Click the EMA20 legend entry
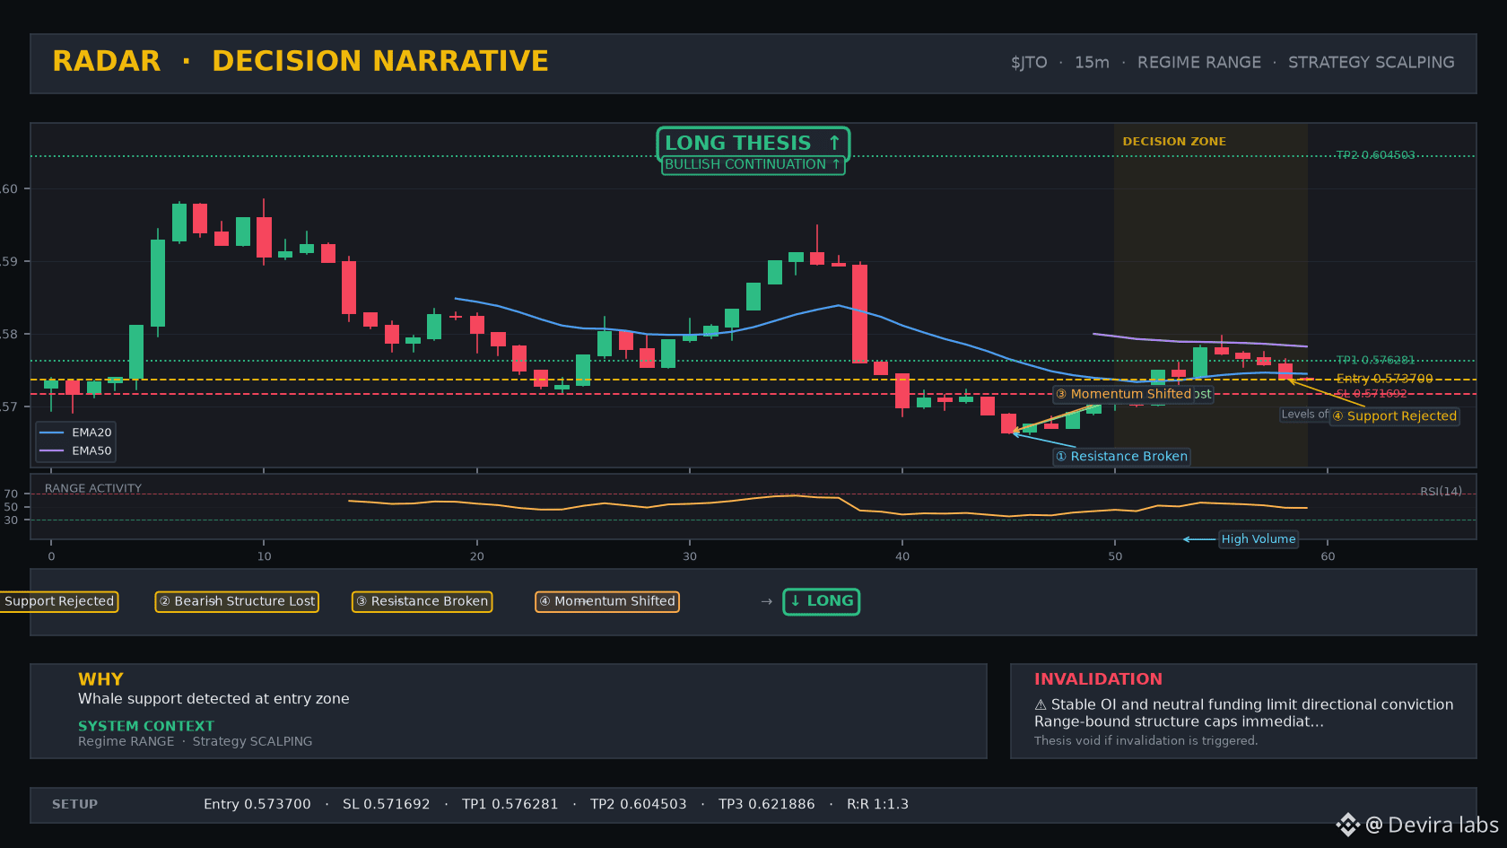 [x=76, y=433]
